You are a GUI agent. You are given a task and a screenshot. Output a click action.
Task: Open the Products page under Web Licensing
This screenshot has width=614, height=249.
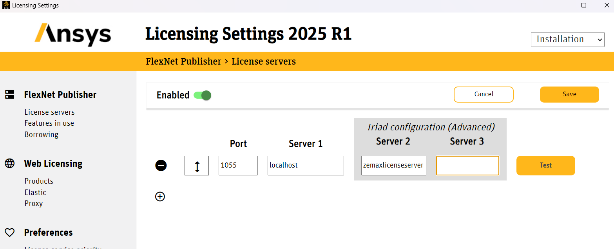point(39,181)
